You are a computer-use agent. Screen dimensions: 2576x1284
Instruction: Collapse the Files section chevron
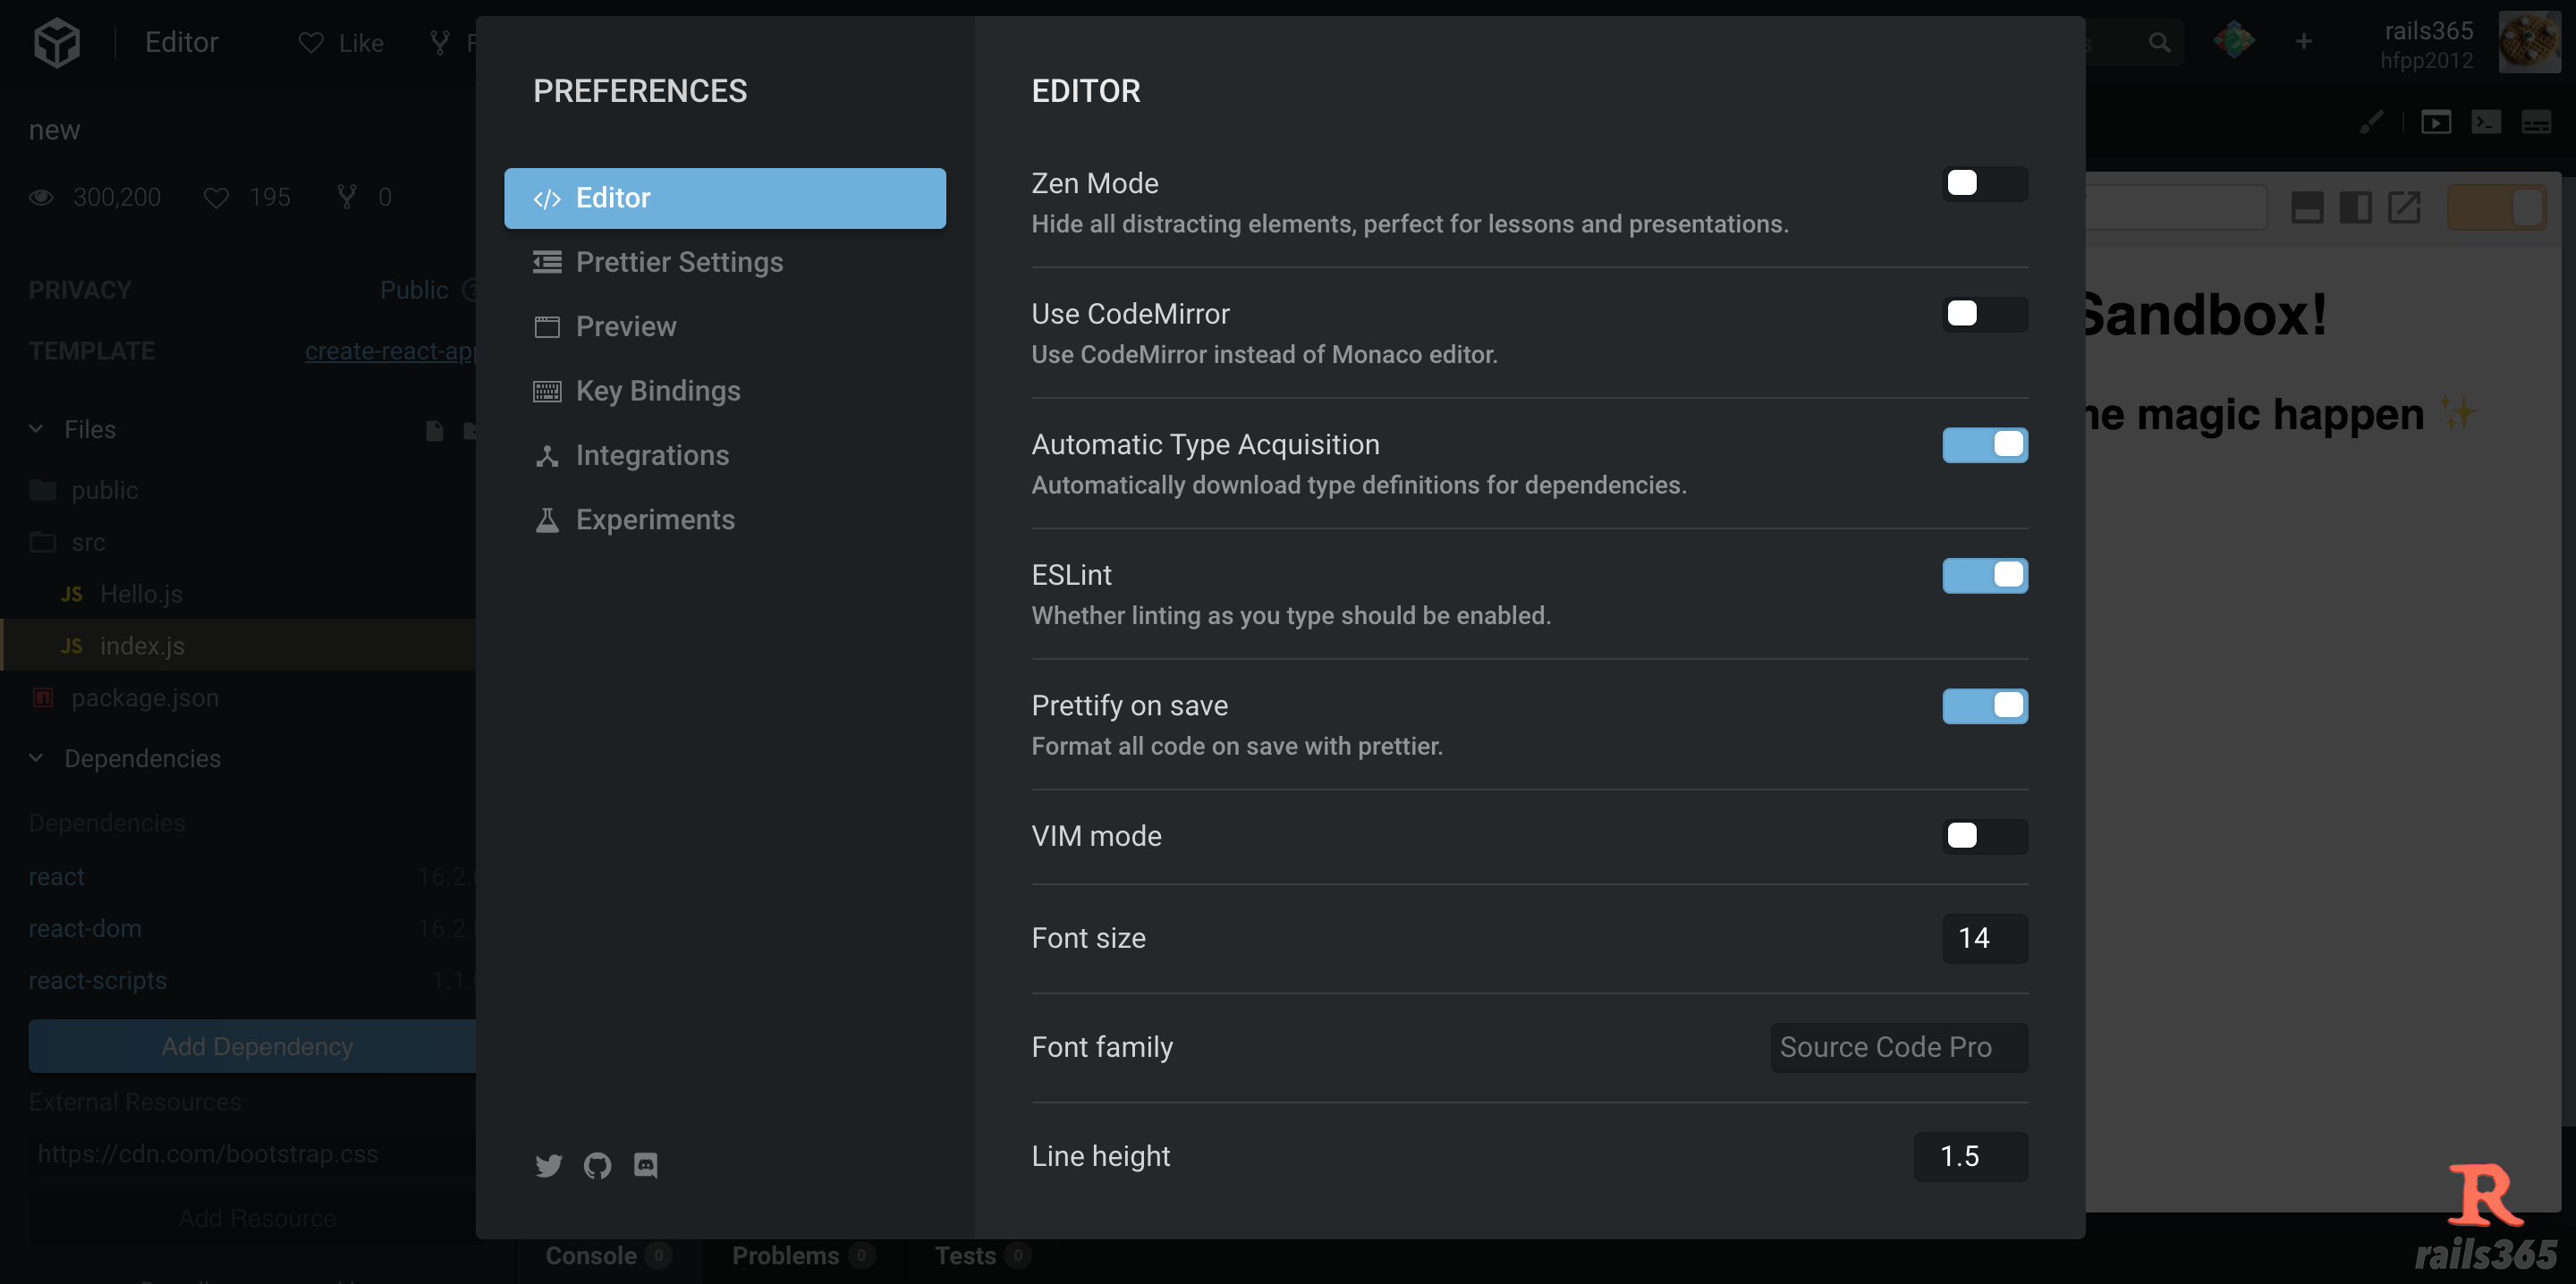click(x=36, y=429)
